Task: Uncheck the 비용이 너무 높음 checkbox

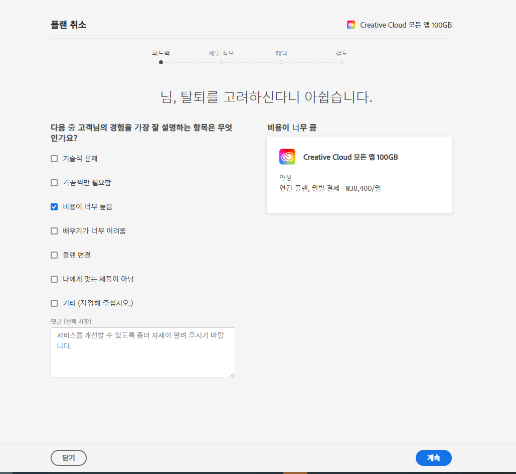Action: pyautogui.click(x=54, y=207)
